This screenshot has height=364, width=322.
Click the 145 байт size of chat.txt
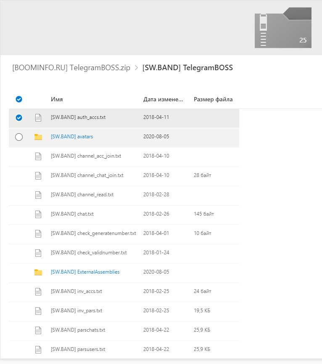(204, 214)
